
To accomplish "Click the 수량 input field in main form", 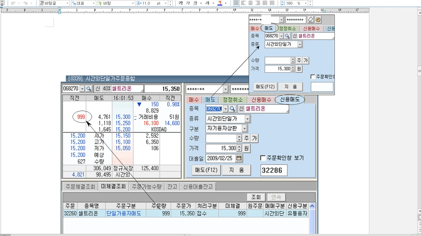I will coord(221,139).
